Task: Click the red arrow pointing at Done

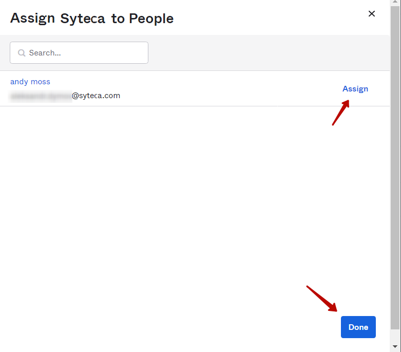Action: [x=322, y=299]
